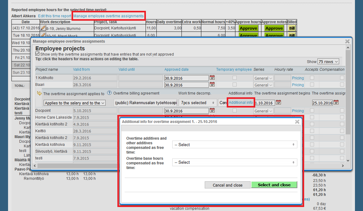Image resolution: width=363 pixels, height=211 pixels.
Task: Click Bill button for 17.10.2016 row
Action: 292,28
